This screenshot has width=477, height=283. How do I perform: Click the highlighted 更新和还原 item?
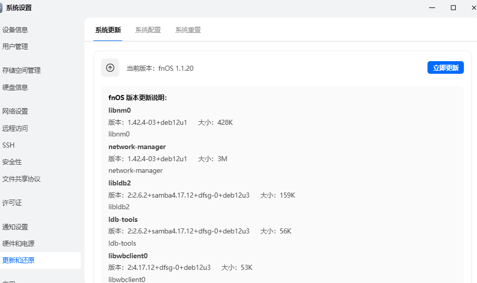[x=18, y=261]
